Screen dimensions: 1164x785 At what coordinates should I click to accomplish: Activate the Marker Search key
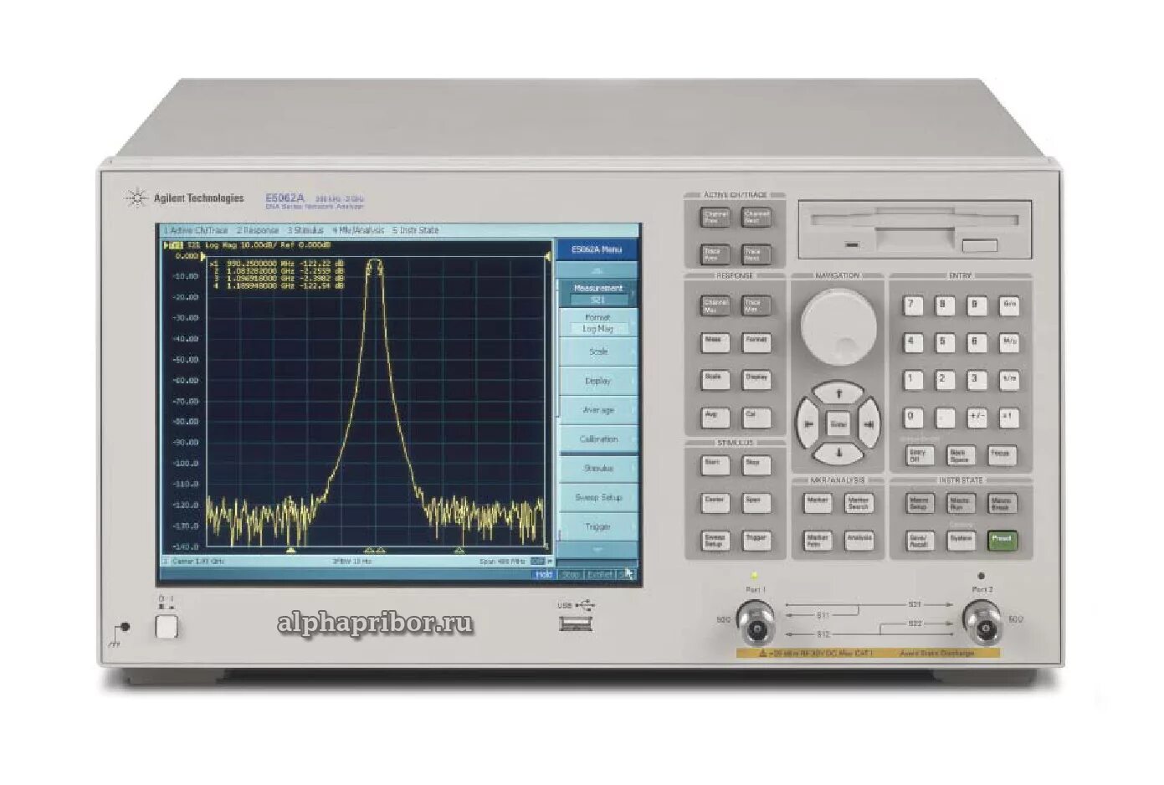[859, 502]
